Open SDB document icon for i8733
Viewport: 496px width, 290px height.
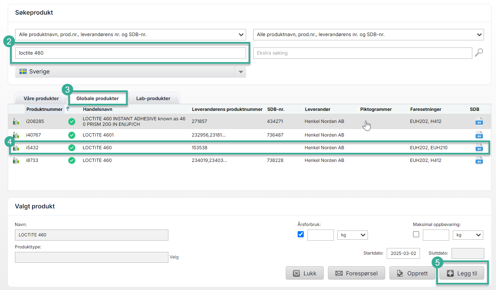click(479, 160)
